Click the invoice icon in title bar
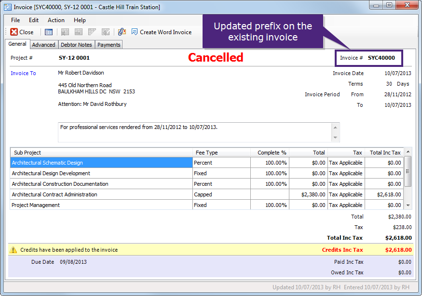Screen dimensions: 422x296 click(8, 7)
